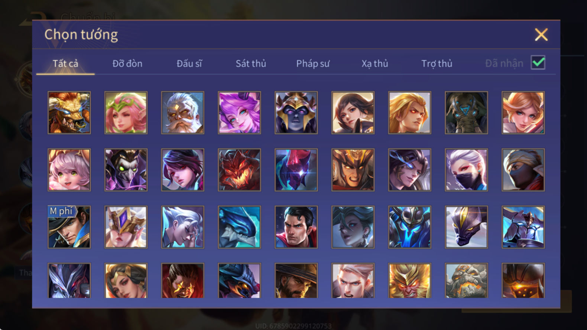Viewport: 587px width, 330px height.
Task: Switch to the Đỡ đòn tab
Action: click(127, 63)
